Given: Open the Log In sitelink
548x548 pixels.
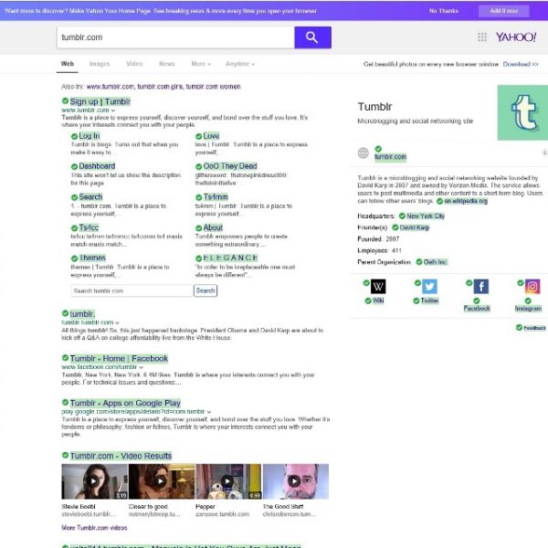Looking at the screenshot, I should [90, 136].
